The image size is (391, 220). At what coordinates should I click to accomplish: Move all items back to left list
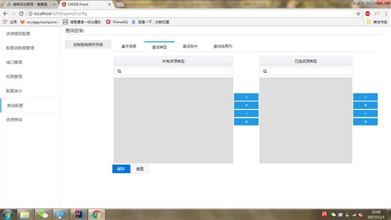point(246,121)
